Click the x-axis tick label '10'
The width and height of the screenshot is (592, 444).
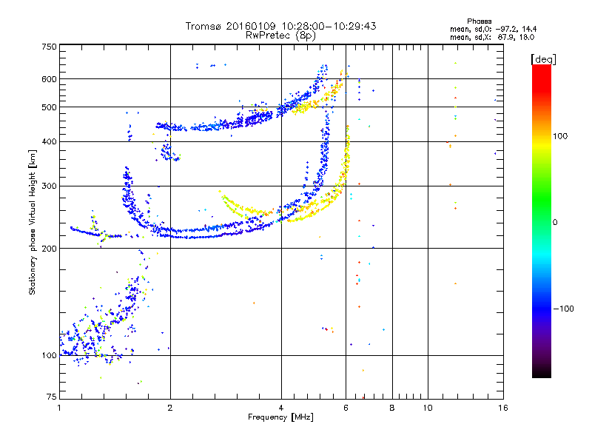[x=428, y=408]
